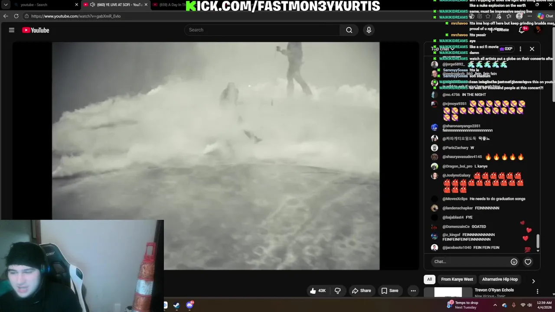
Task: Open the Copilot Chat button in browser
Action: pyautogui.click(x=545, y=16)
